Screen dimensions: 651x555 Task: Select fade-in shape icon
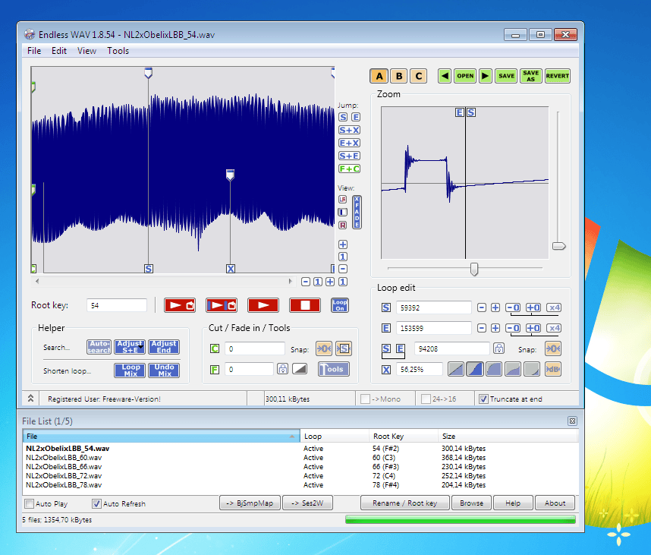point(300,369)
